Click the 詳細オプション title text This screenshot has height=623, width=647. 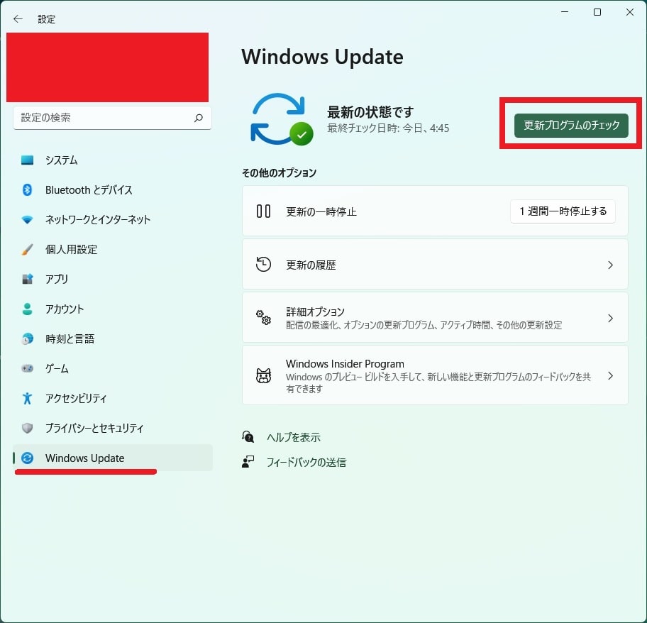[315, 311]
